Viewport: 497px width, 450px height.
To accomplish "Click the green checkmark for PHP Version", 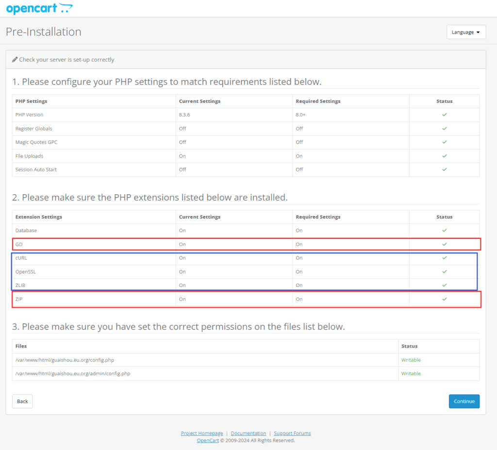I will click(x=444, y=115).
